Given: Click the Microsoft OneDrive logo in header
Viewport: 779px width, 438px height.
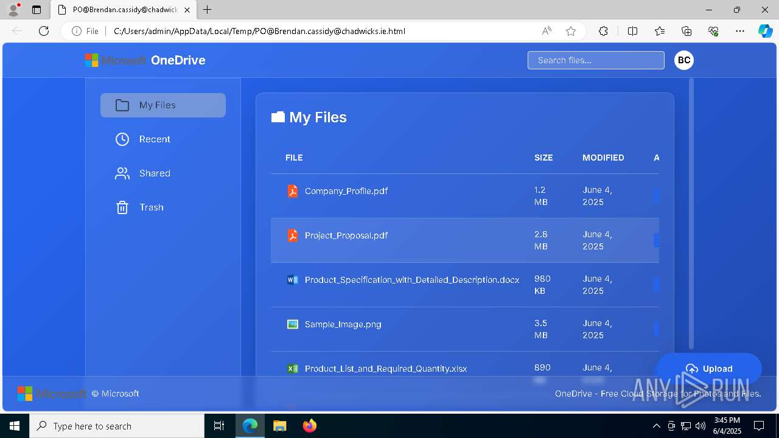Looking at the screenshot, I should [145, 60].
